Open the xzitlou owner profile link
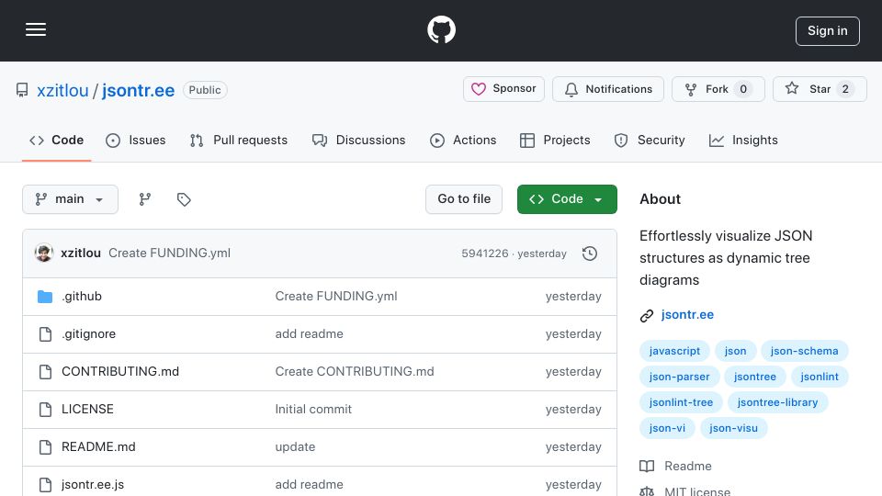 point(62,90)
